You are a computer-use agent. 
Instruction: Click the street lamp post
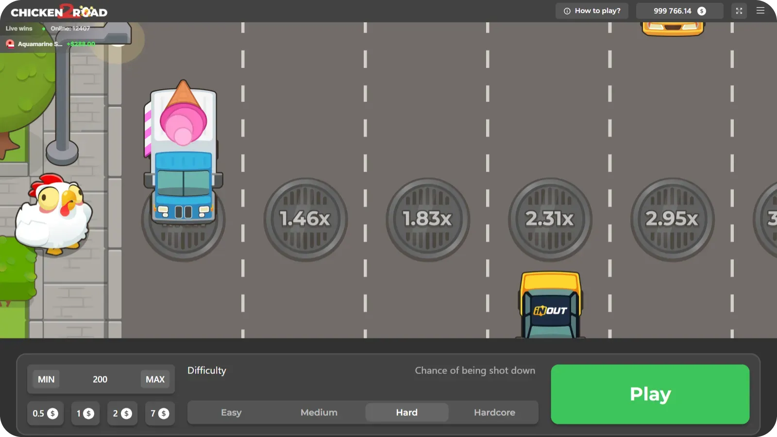tap(63, 97)
